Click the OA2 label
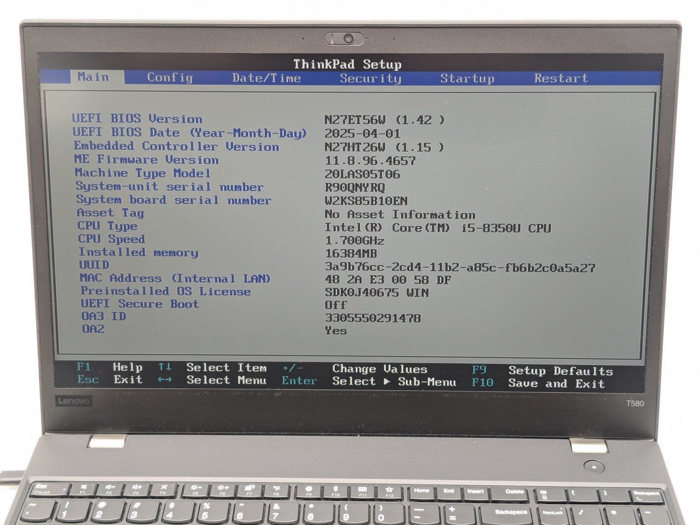Screen dimensions: 700x525 pyautogui.click(x=93, y=329)
